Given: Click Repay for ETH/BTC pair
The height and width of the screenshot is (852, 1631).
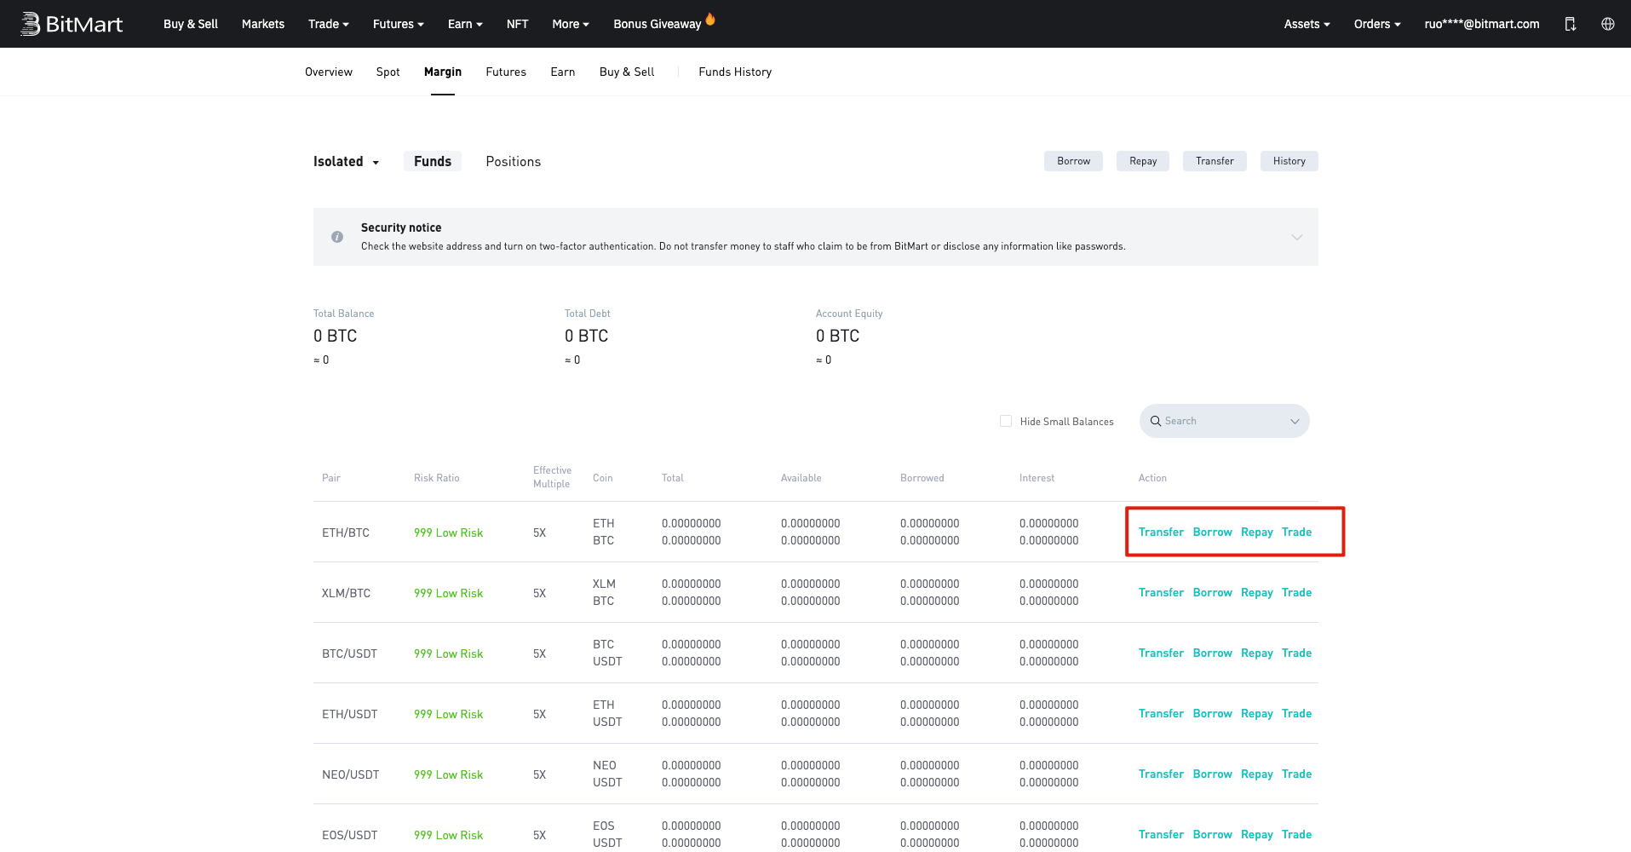Looking at the screenshot, I should [1257, 532].
